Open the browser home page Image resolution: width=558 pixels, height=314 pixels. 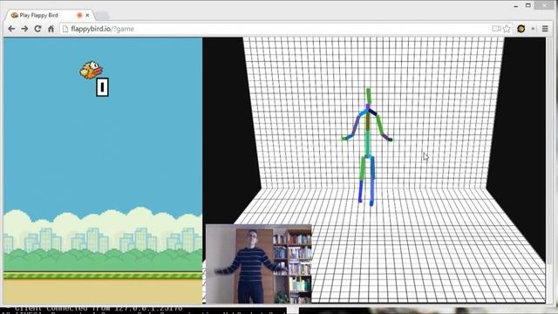tap(51, 29)
